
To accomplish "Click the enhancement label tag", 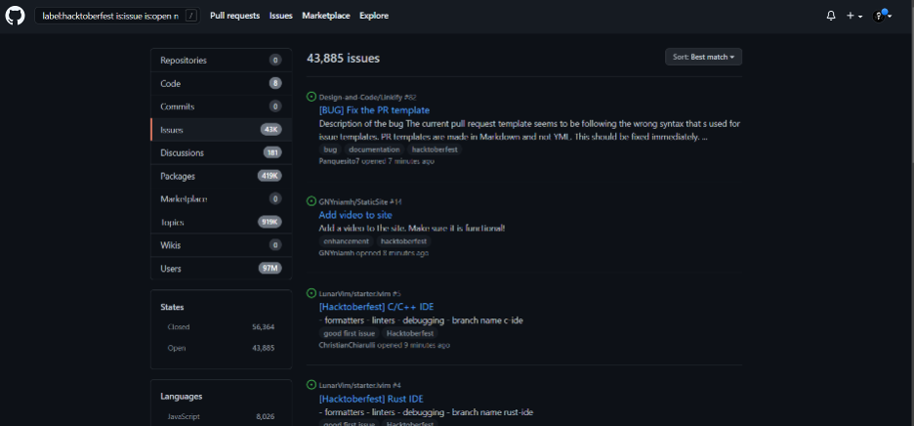I will (x=347, y=241).
